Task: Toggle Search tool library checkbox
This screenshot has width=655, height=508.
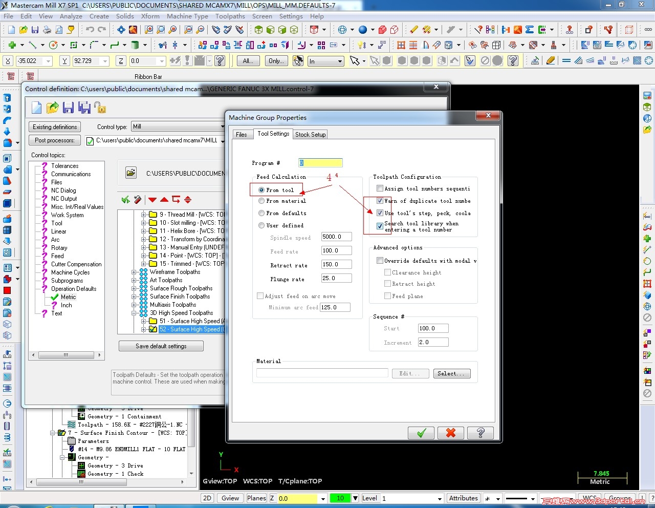Action: [x=380, y=226]
